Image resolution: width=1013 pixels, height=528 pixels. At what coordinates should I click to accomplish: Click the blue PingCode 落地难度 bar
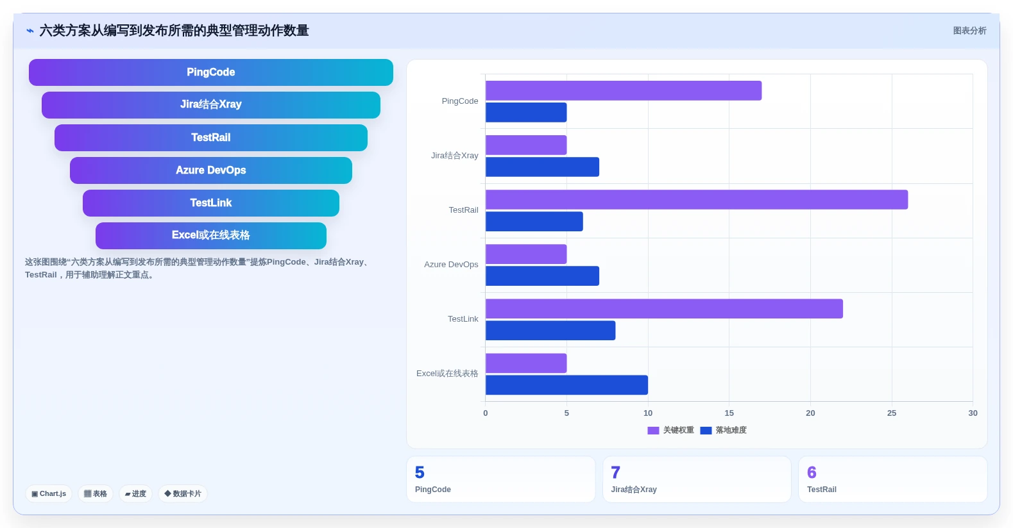[526, 112]
